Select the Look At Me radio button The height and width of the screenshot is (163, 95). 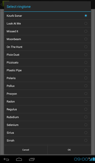86,23
